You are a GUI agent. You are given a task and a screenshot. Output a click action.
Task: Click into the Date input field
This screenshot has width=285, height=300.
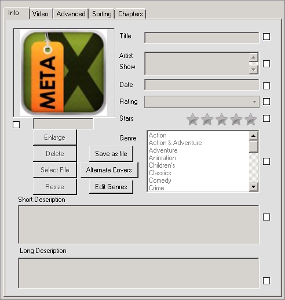tap(202, 85)
